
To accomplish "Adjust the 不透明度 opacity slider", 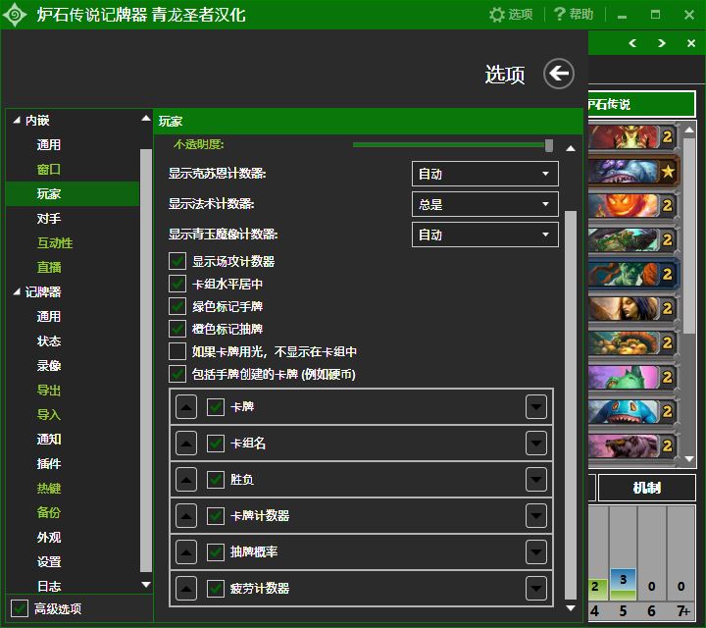I will tap(452, 145).
